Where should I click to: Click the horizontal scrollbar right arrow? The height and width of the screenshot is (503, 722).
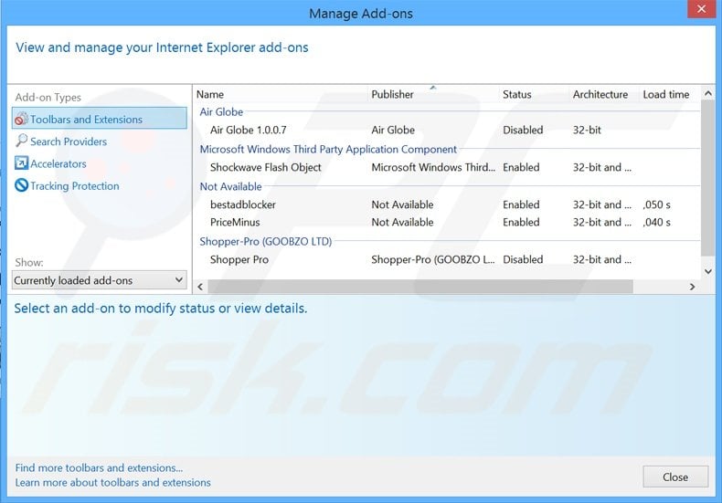tap(692, 287)
